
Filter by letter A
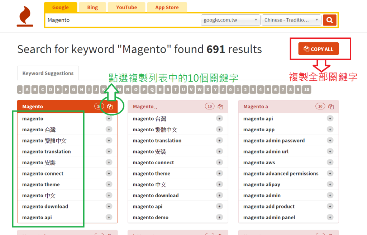pos(27,89)
